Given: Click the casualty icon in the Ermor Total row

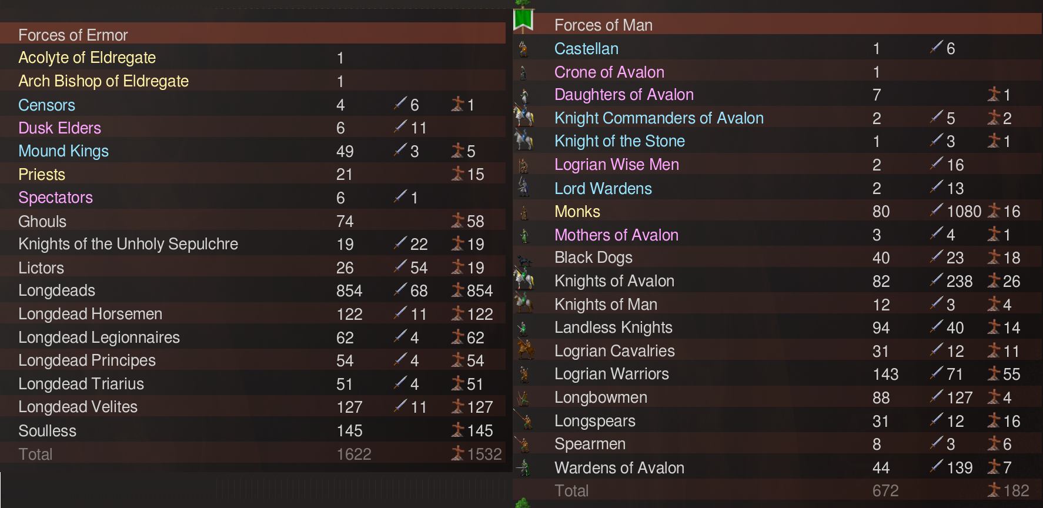Looking at the screenshot, I should click(457, 453).
